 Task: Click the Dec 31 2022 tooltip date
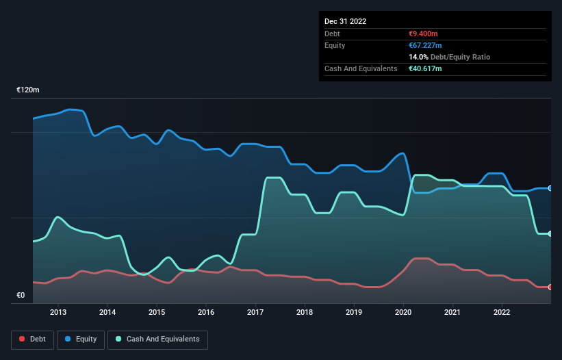[345, 21]
